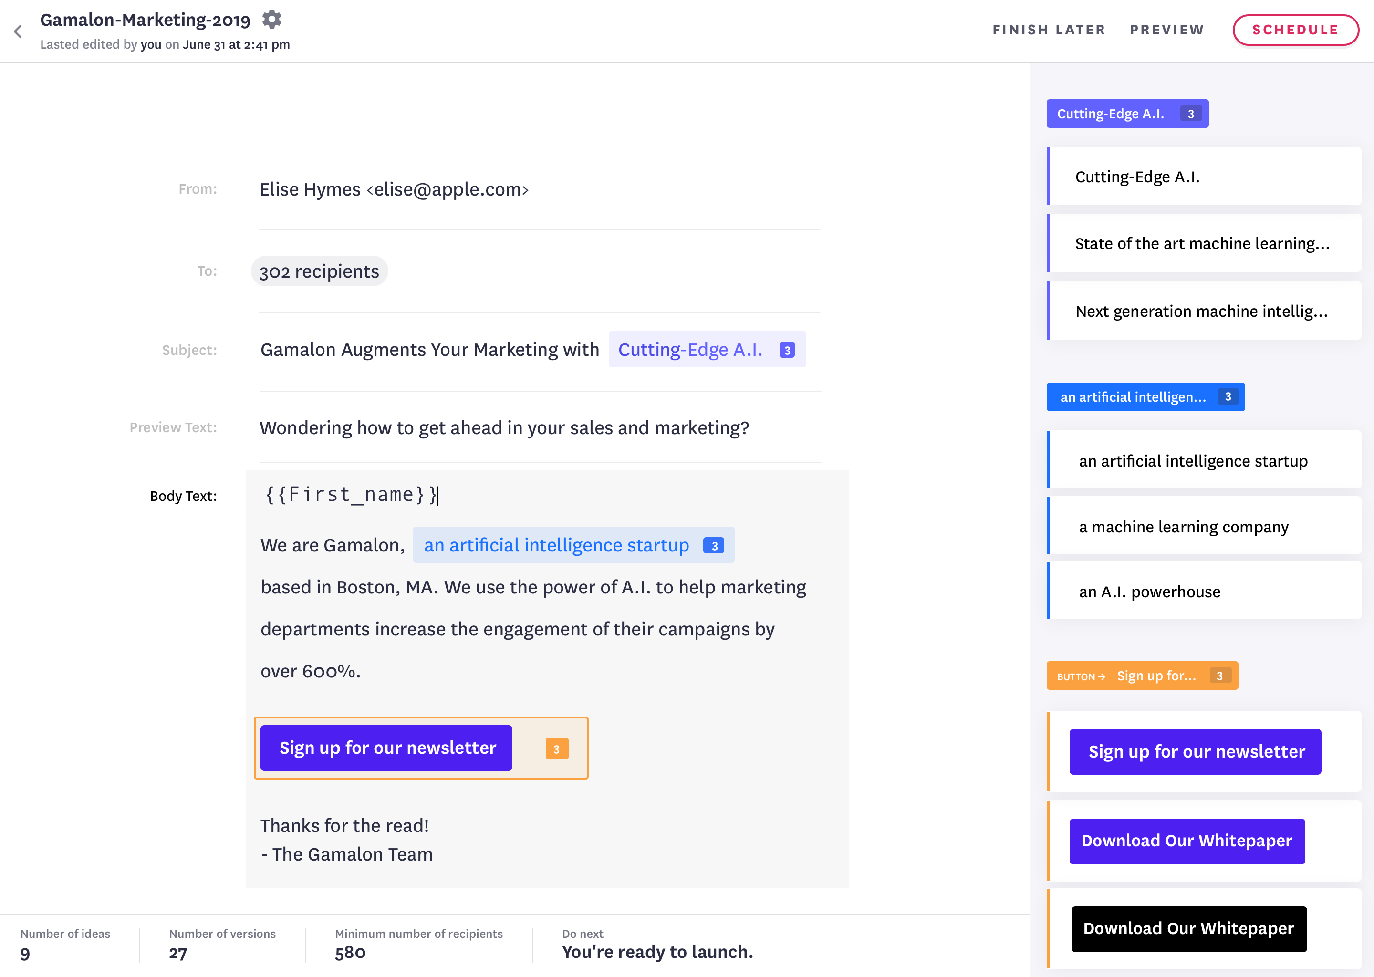Click the '- The Gamalon Team' signature
Viewport: 1374px width, 977px height.
[346, 854]
